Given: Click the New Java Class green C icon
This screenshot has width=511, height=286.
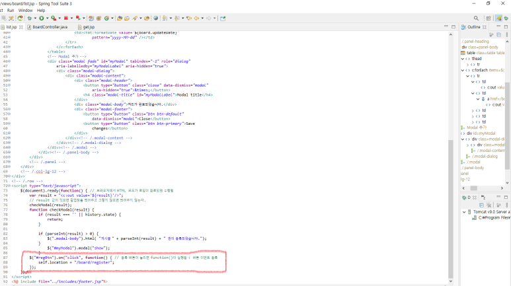Looking at the screenshot, I should click(106, 18).
